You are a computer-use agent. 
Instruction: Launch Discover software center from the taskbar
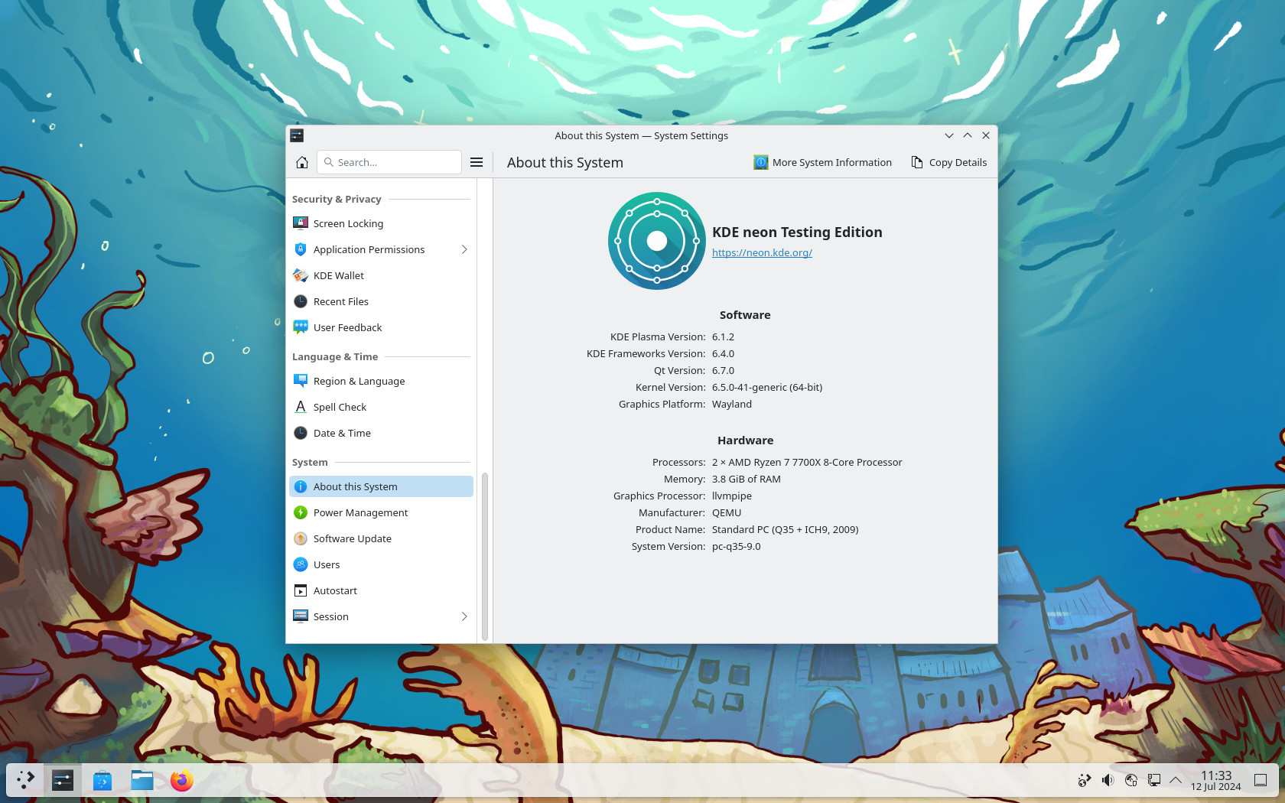[x=102, y=780]
